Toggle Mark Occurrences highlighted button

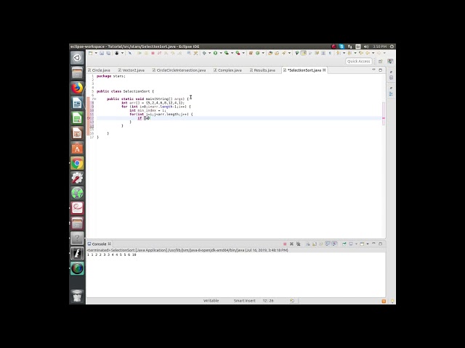(x=304, y=53)
